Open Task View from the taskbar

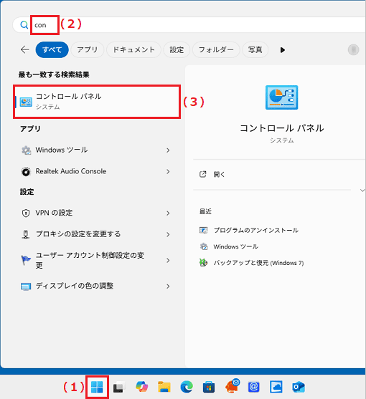pyautogui.click(x=119, y=387)
